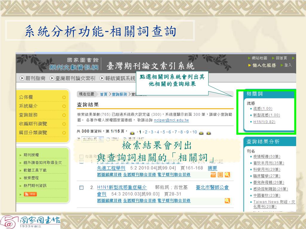Toggle the select-all 勾選/取消 checkbox

82,157
